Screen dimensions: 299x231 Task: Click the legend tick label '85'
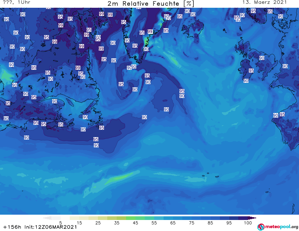point(210,223)
